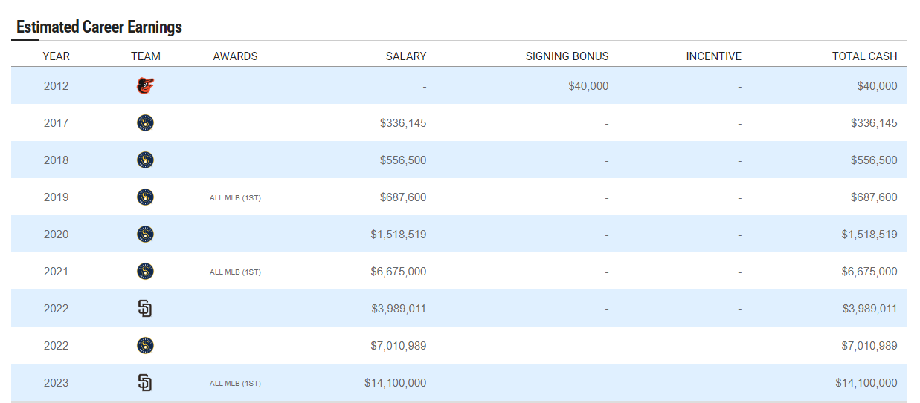Select the $14,100,000 total cash value
Viewport: 920px width, 403px height.
point(866,383)
